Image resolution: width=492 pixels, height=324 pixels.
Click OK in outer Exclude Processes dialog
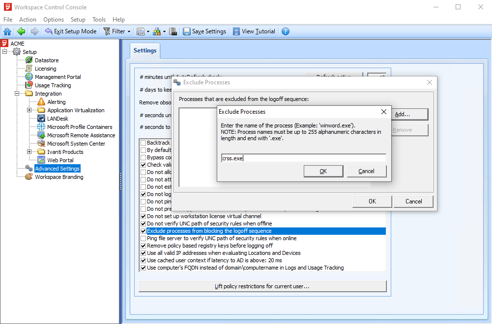(372, 201)
